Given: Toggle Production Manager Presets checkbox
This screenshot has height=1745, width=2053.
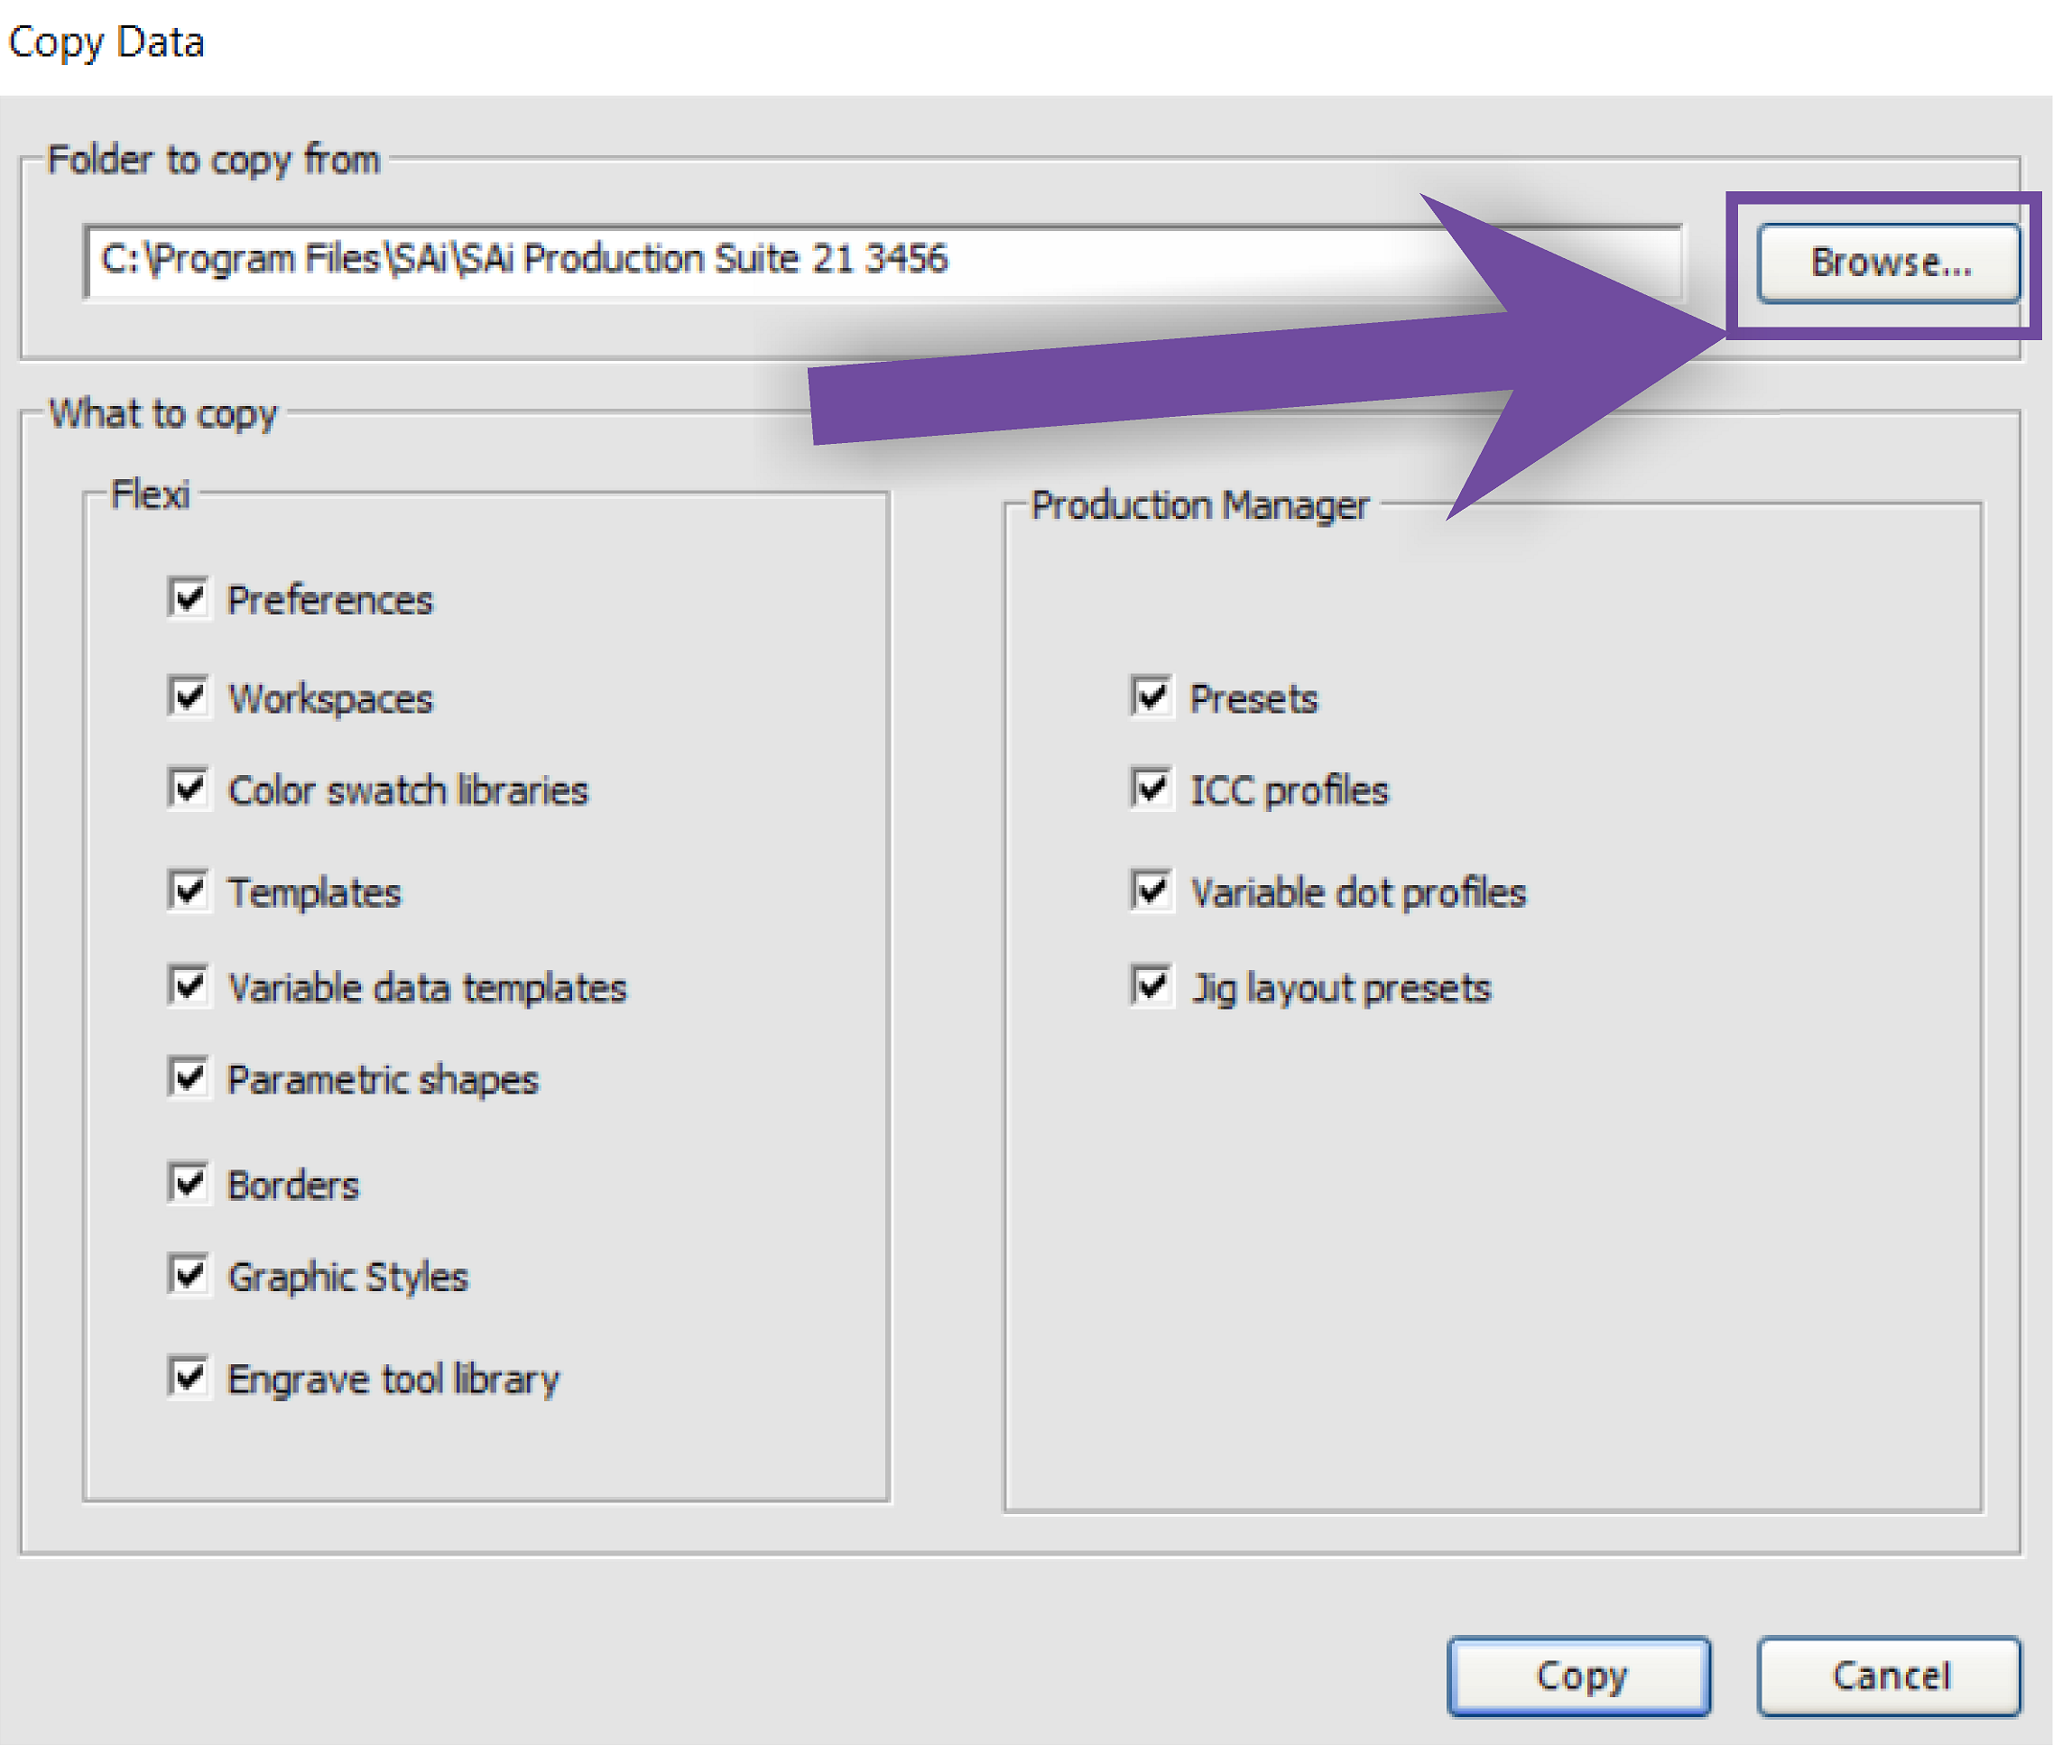Looking at the screenshot, I should click(1151, 697).
